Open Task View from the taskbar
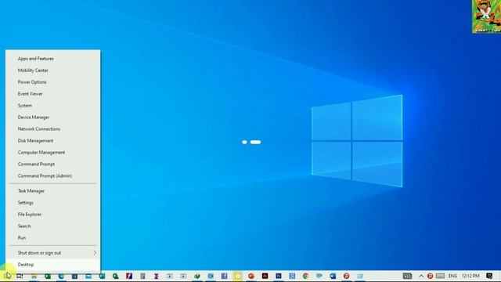501x282 pixels. pos(20,276)
